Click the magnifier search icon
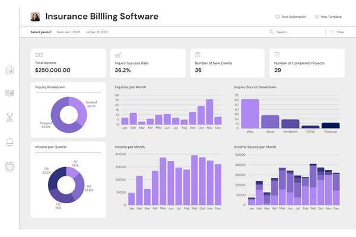This screenshot has height=237, width=356. [272, 32]
